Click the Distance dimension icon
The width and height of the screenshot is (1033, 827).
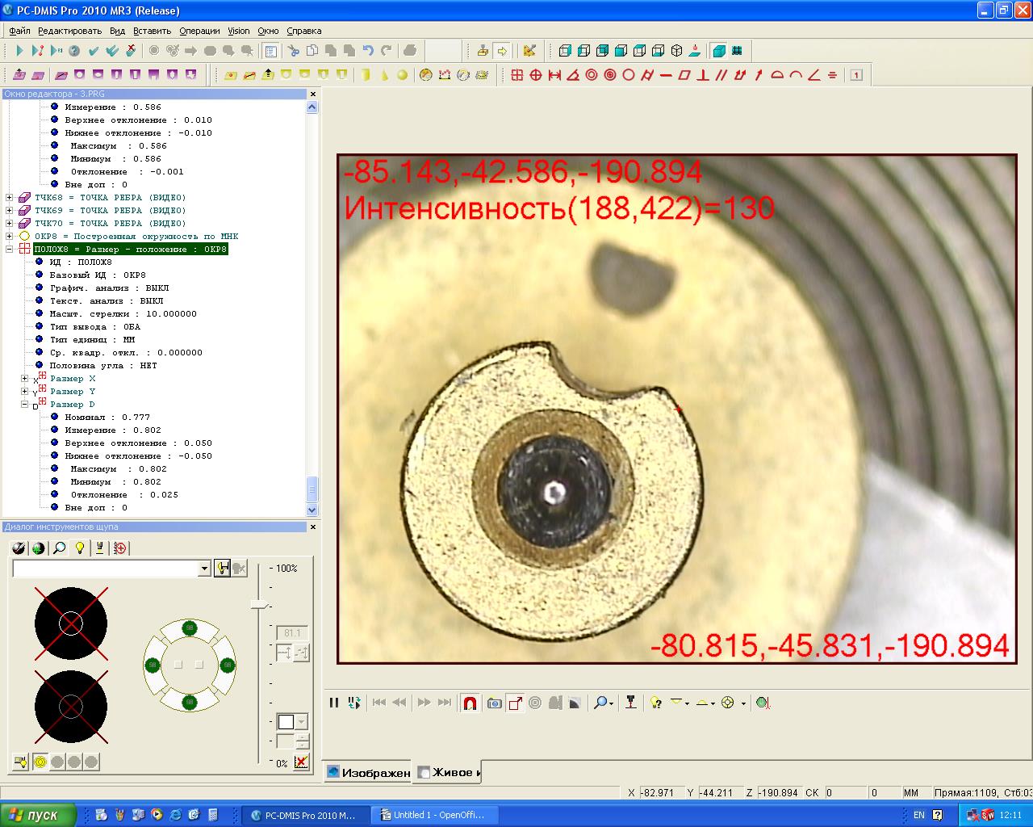point(554,75)
